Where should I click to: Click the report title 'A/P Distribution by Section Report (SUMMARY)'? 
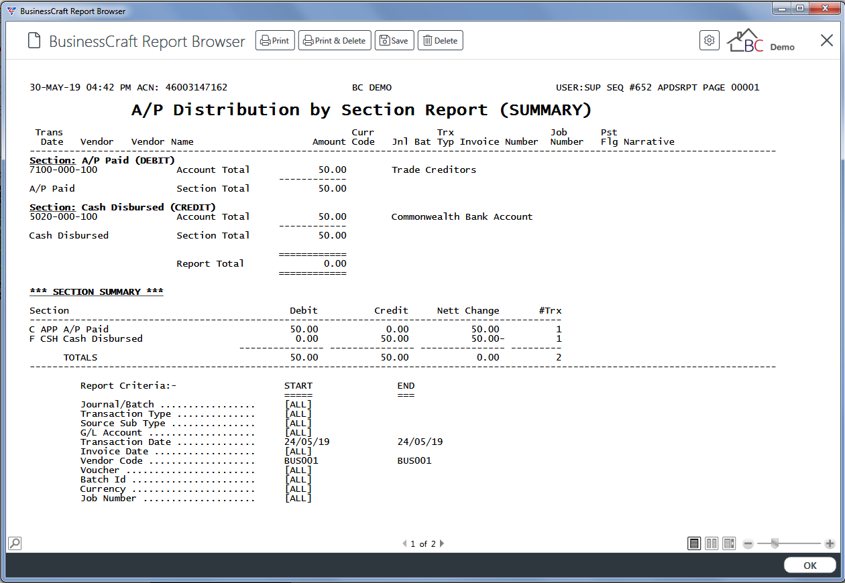361,110
